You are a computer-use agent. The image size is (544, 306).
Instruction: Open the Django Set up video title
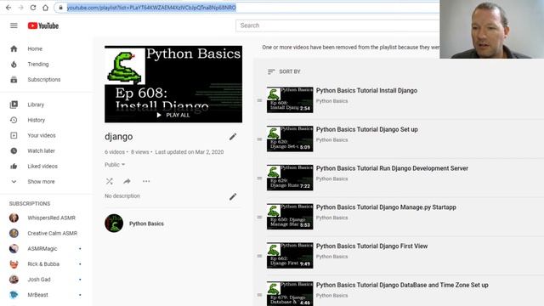point(366,129)
